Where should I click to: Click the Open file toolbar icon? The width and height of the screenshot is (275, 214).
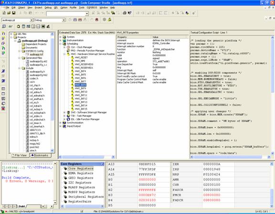tap(9, 13)
